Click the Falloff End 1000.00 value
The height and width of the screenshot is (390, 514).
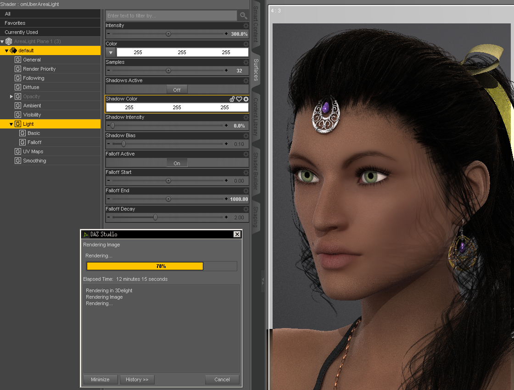(239, 199)
